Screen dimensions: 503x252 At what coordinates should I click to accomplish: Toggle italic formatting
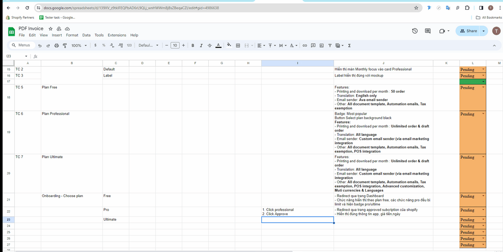201,46
